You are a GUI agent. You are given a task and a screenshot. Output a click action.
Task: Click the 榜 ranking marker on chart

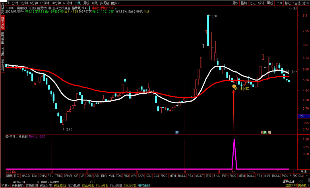pyautogui.click(x=270, y=132)
